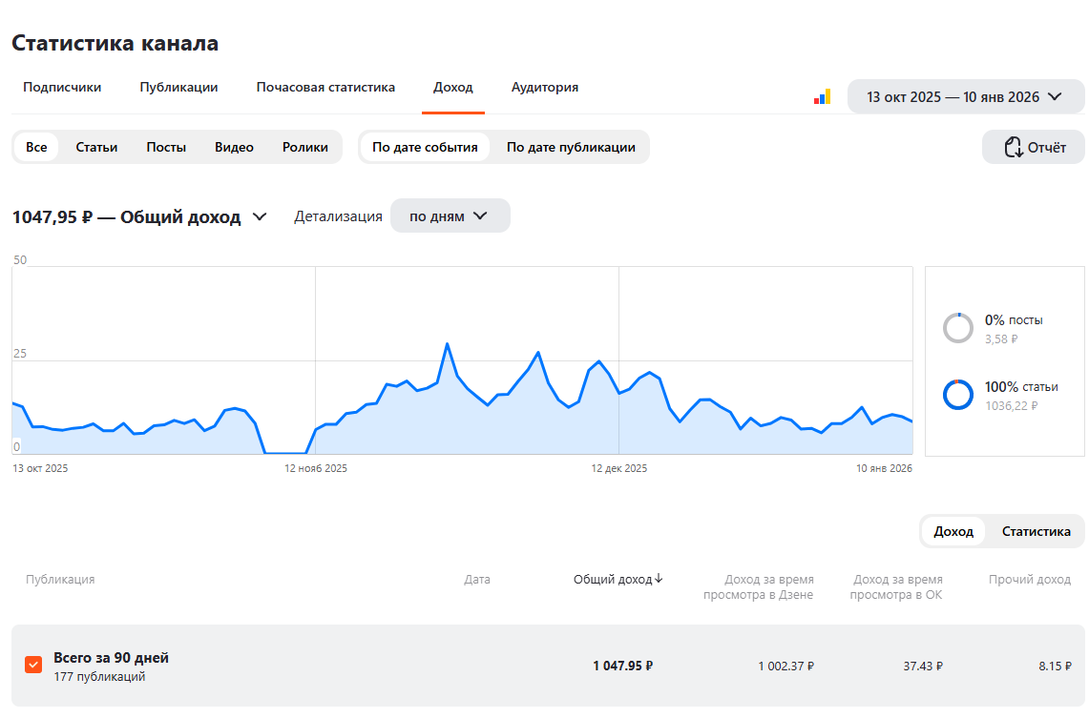Open the по дням detail dropdown
Screen dimensions: 1089x718
[x=450, y=215]
